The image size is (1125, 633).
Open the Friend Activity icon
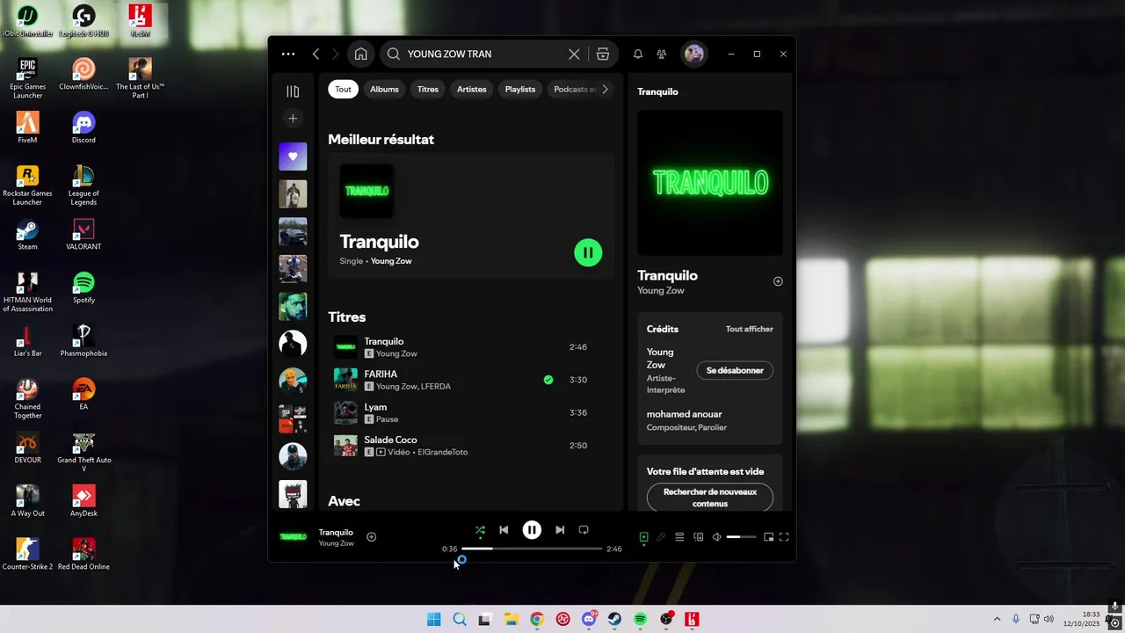(x=662, y=54)
